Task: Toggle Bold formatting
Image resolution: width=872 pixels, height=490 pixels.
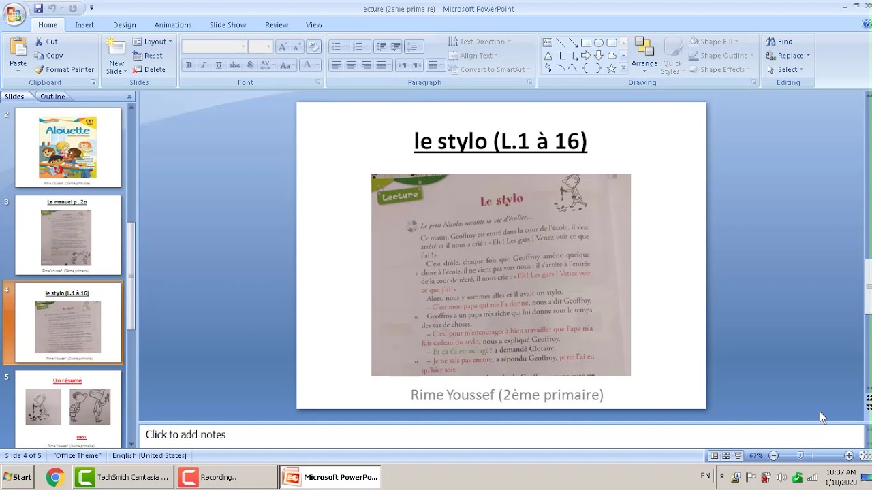Action: [x=189, y=65]
